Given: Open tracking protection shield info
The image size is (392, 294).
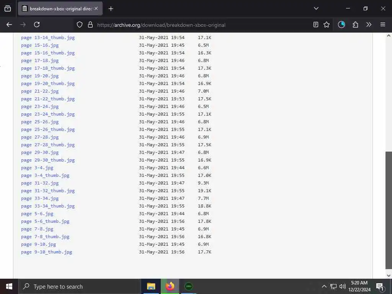Looking at the screenshot, I should [x=80, y=24].
